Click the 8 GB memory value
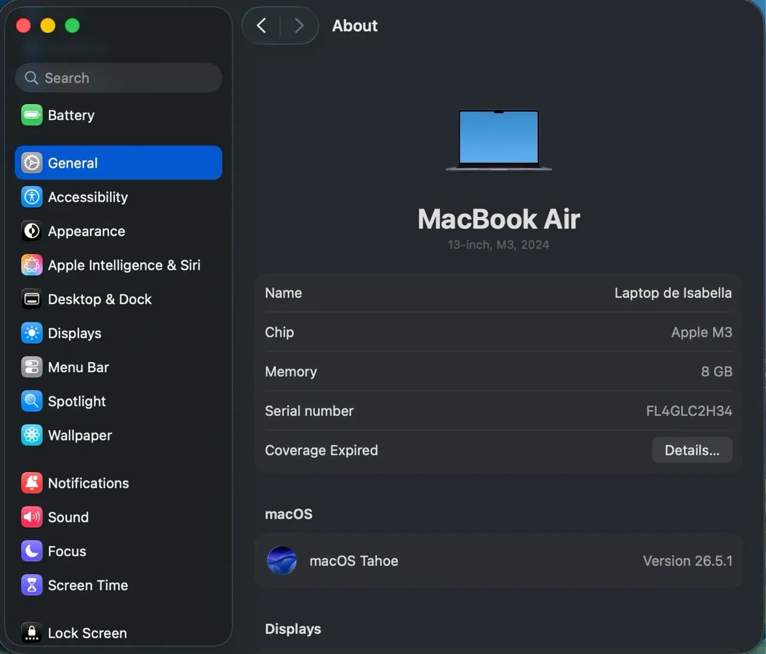This screenshot has height=654, width=766. coord(716,372)
